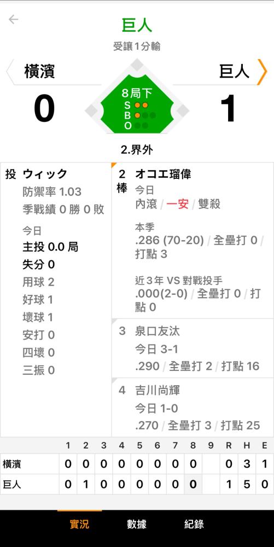Tap the 巨人 title at top

(137, 25)
